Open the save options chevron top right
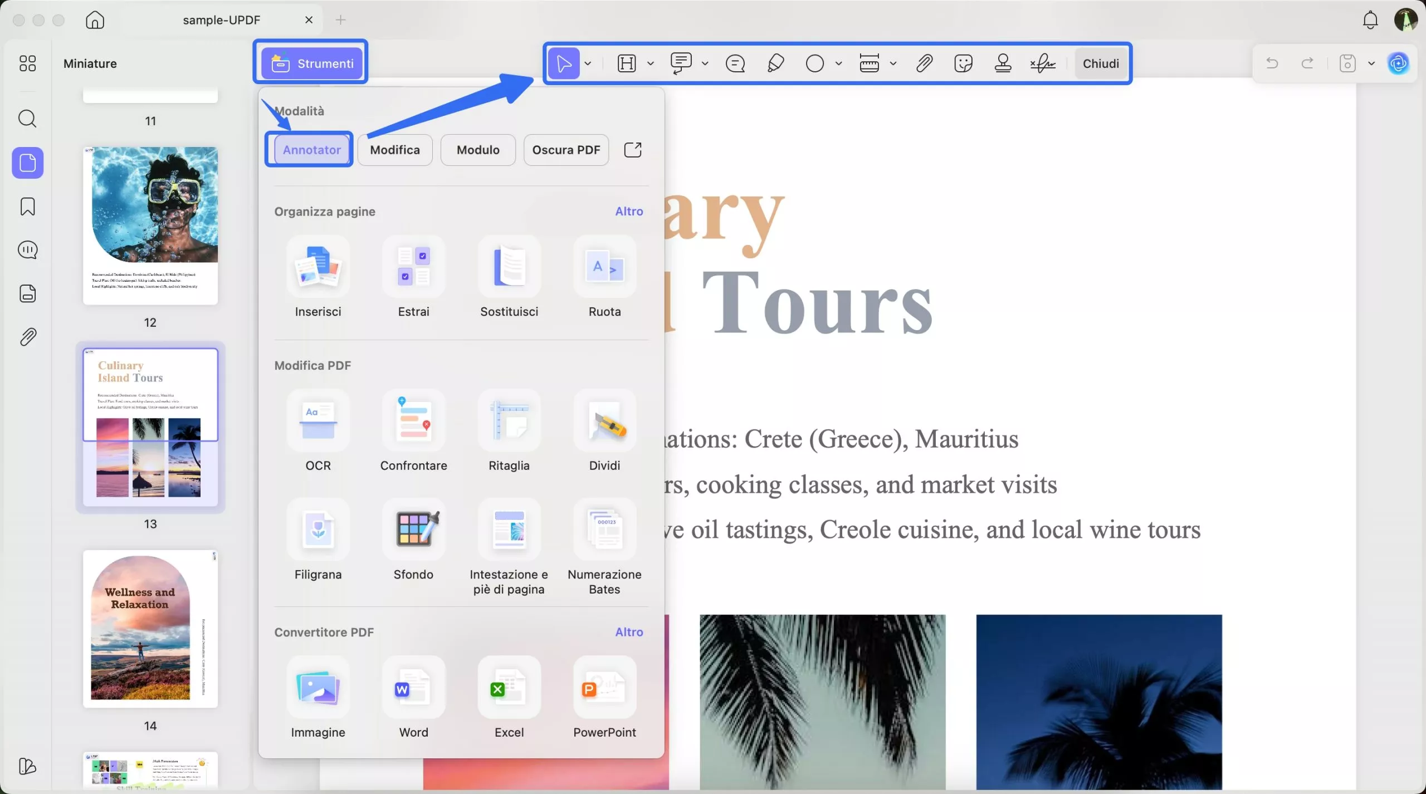 click(1371, 63)
